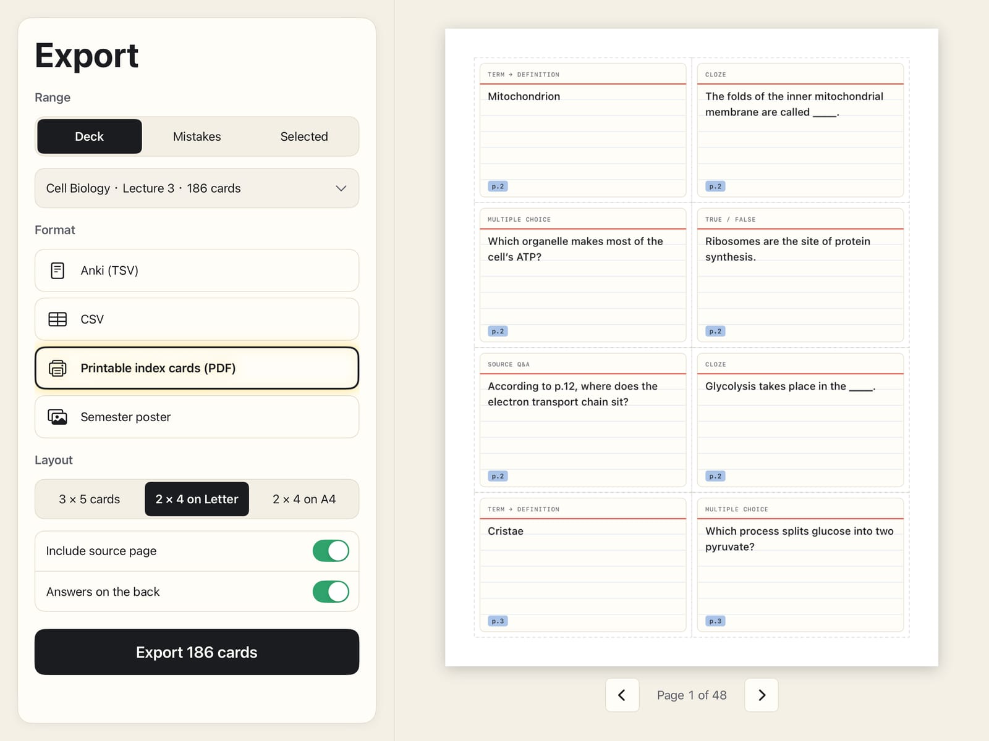Viewport: 989px width, 741px height.
Task: Turn off Include source page switch
Action: click(x=331, y=551)
